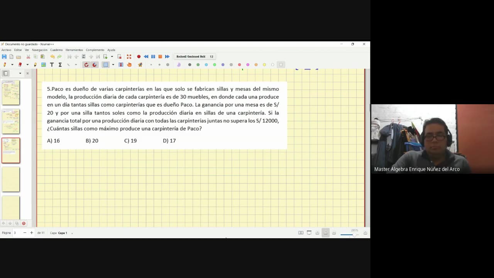The height and width of the screenshot is (278, 494).
Task: Pick the light blue color swatch
Action: [206, 65]
